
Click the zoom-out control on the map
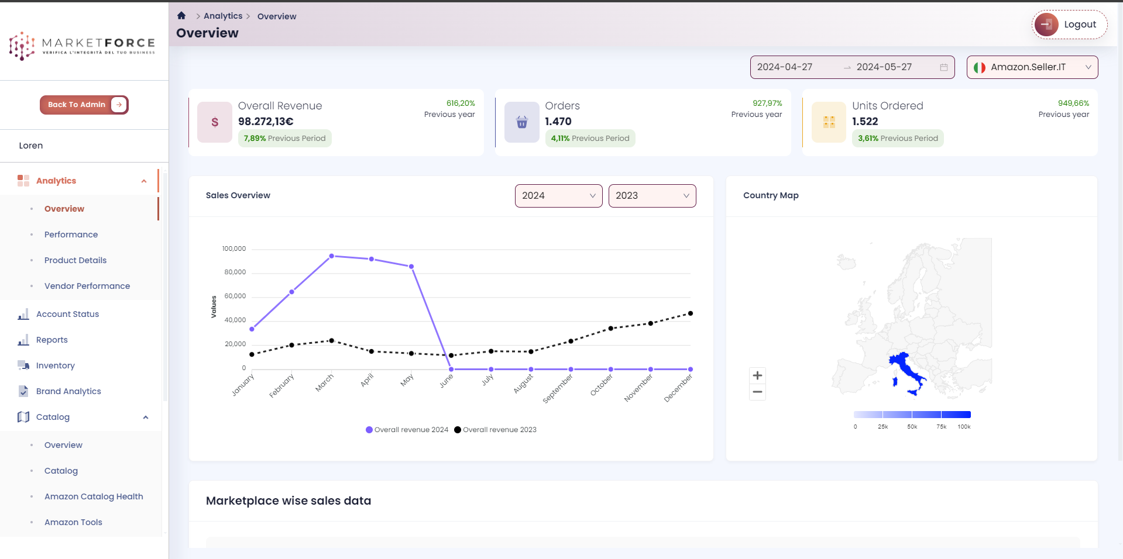pos(757,392)
